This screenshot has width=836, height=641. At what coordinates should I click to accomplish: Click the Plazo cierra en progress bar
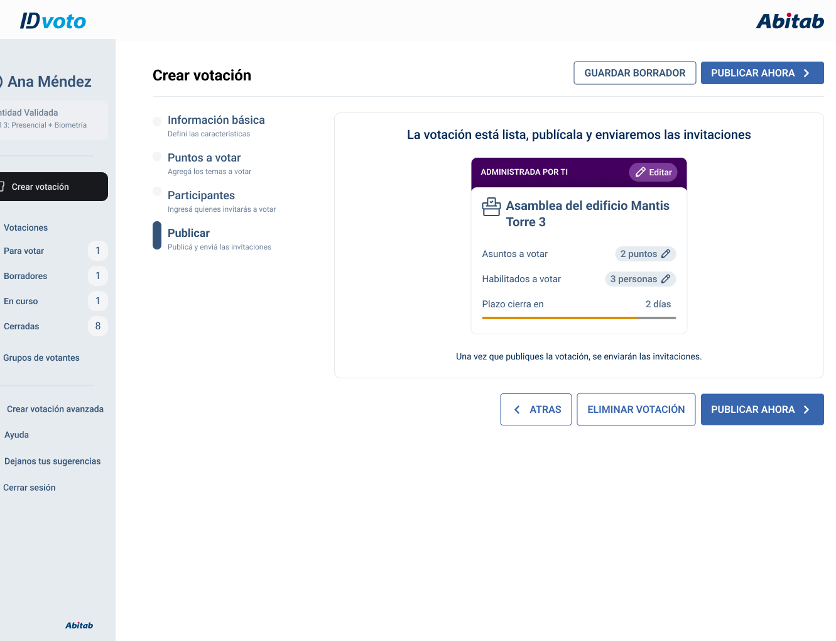pyautogui.click(x=578, y=318)
